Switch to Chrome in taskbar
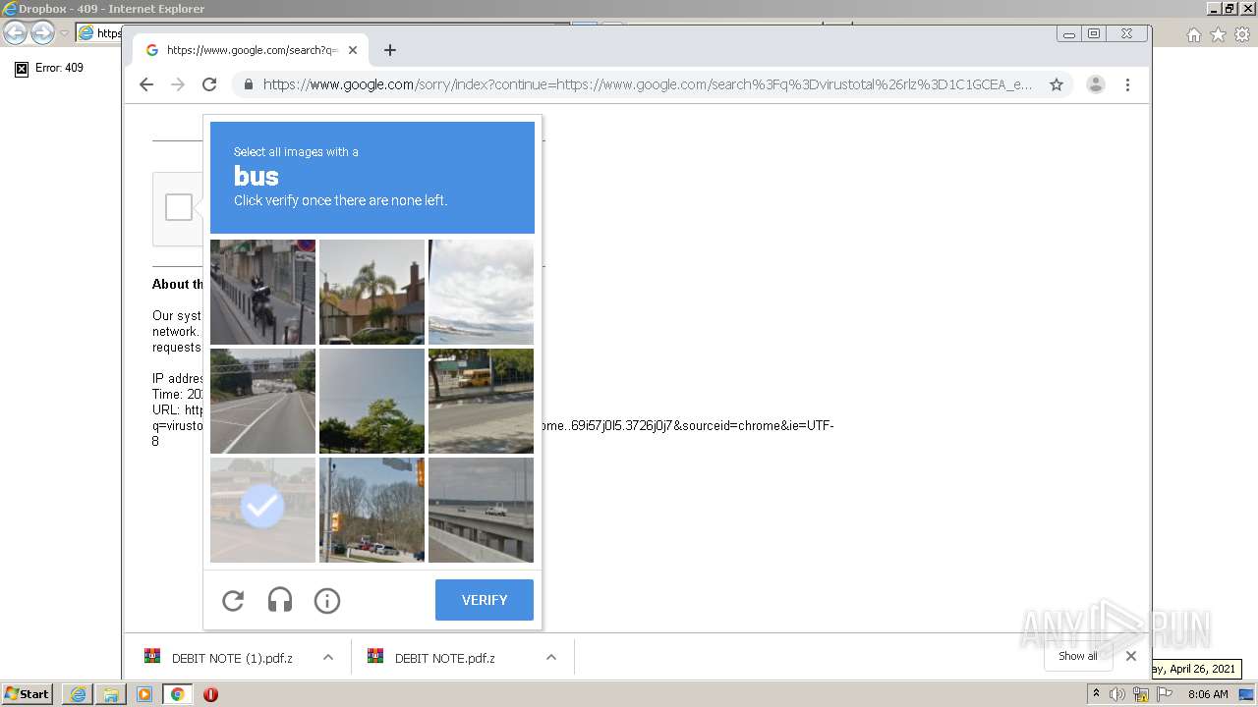 pyautogui.click(x=177, y=694)
